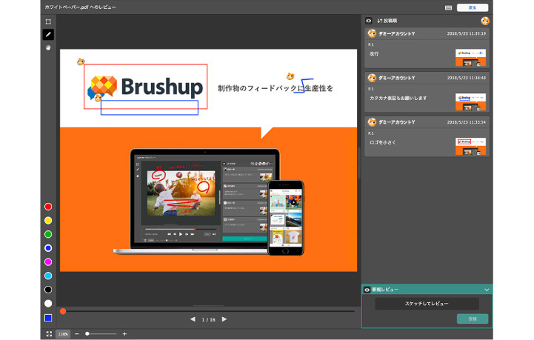Image resolution: width=534 pixels, height=340 pixels.
Task: Go to the previous page arrow
Action: [193, 319]
